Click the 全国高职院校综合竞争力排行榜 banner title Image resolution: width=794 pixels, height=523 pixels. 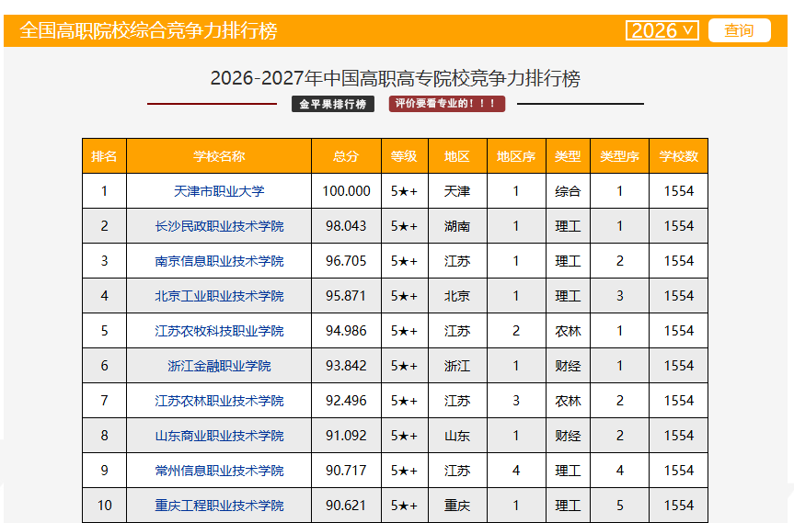[x=148, y=30]
